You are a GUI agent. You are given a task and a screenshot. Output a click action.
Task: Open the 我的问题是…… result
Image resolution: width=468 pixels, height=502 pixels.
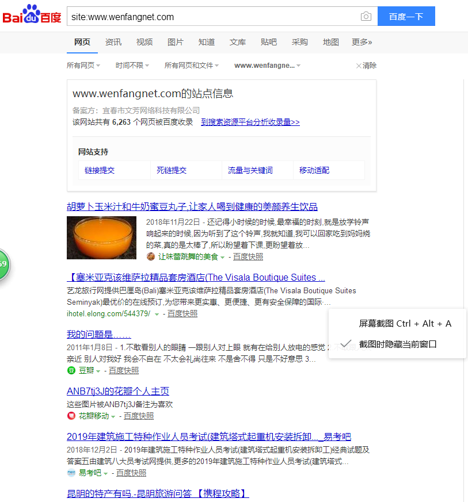pos(99,334)
